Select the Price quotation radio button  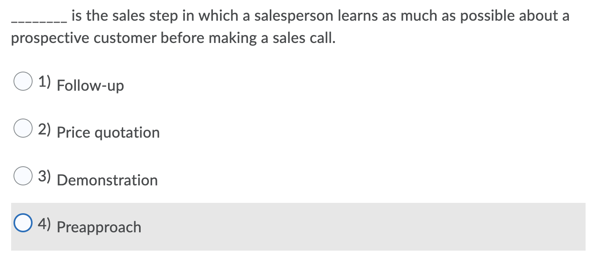point(24,128)
